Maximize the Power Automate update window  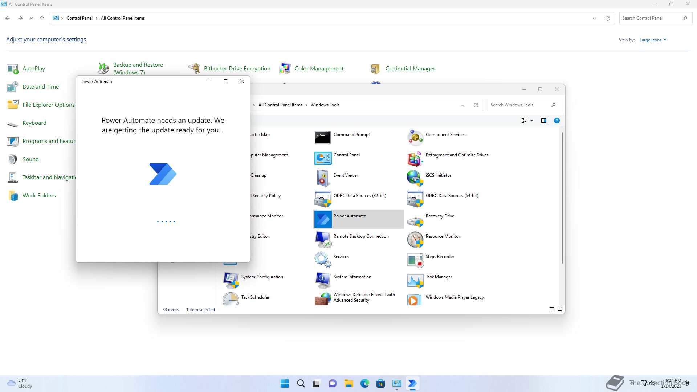point(225,81)
